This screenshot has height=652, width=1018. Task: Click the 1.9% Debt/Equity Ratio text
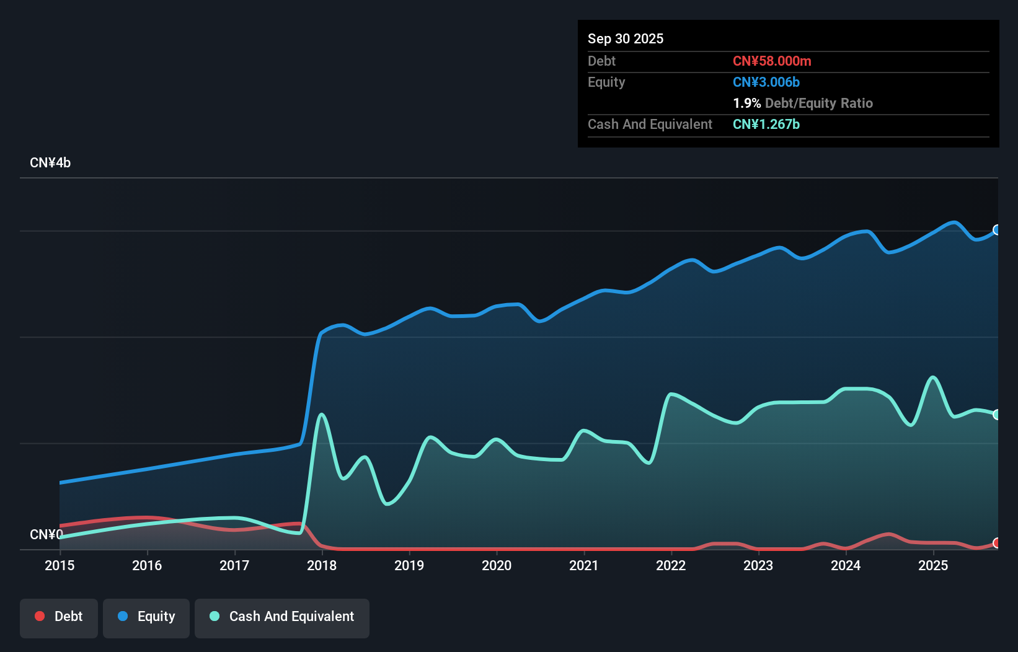point(803,103)
